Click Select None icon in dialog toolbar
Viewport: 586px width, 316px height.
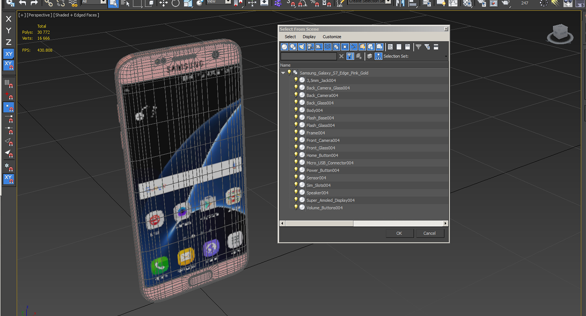399,47
